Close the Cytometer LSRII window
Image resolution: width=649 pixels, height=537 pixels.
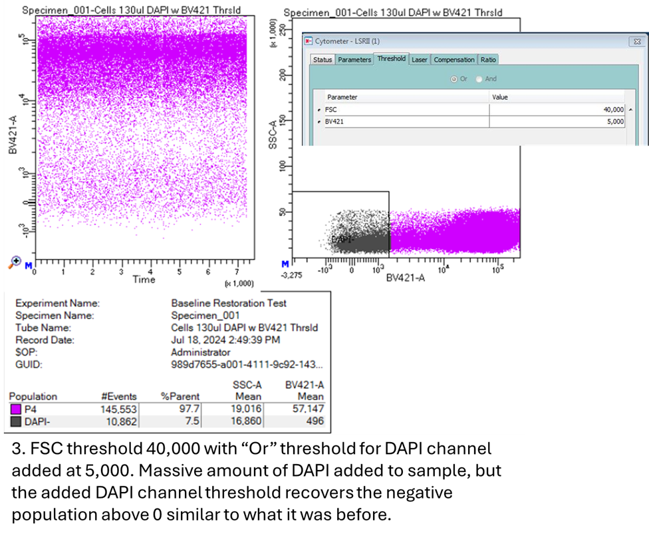(x=636, y=42)
